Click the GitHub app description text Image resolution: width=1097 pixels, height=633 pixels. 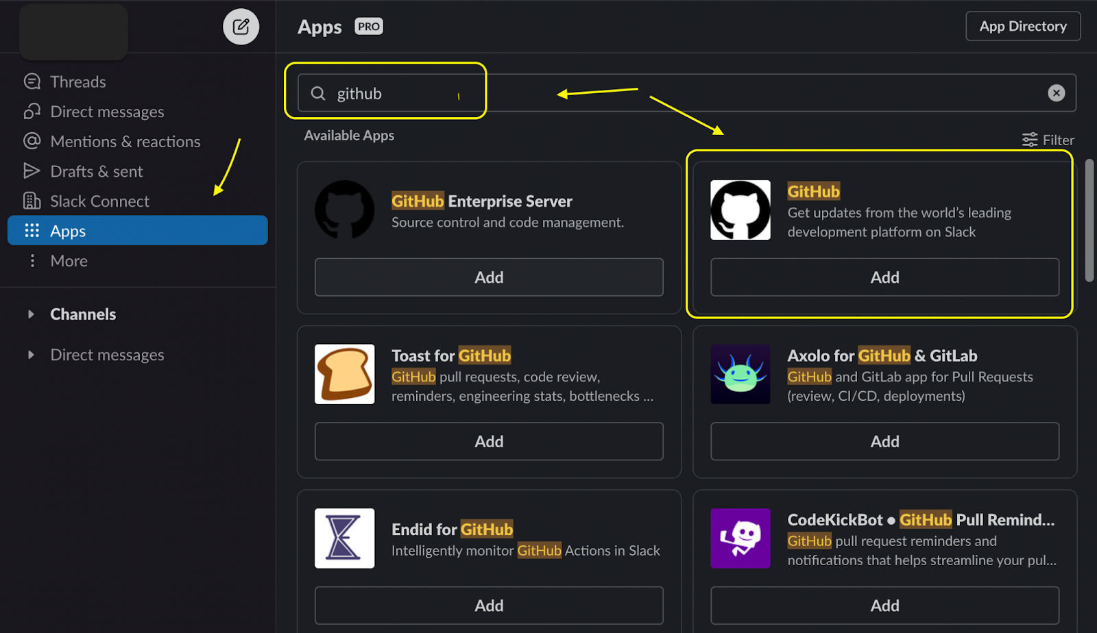[x=900, y=222]
